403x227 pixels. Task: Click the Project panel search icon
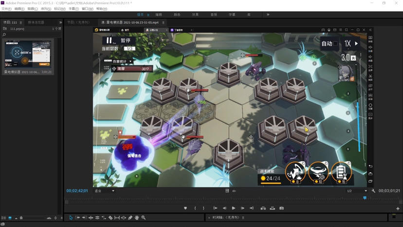coord(4,35)
